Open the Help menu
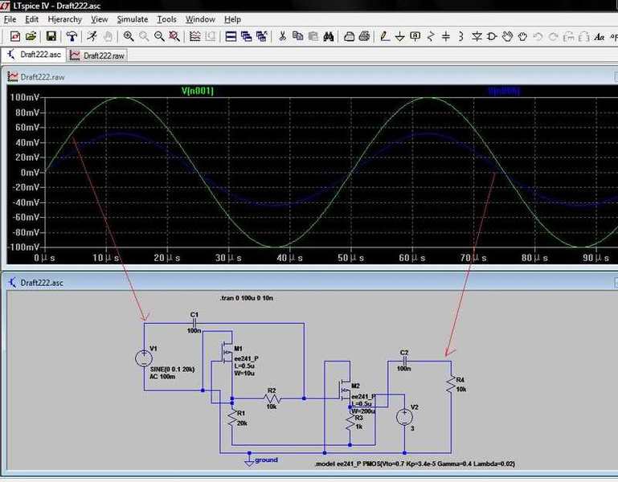This screenshot has height=482, width=618. pos(232,19)
